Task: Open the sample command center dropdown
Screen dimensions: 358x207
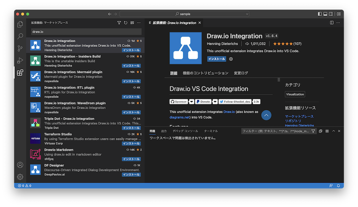Action: coord(184,14)
